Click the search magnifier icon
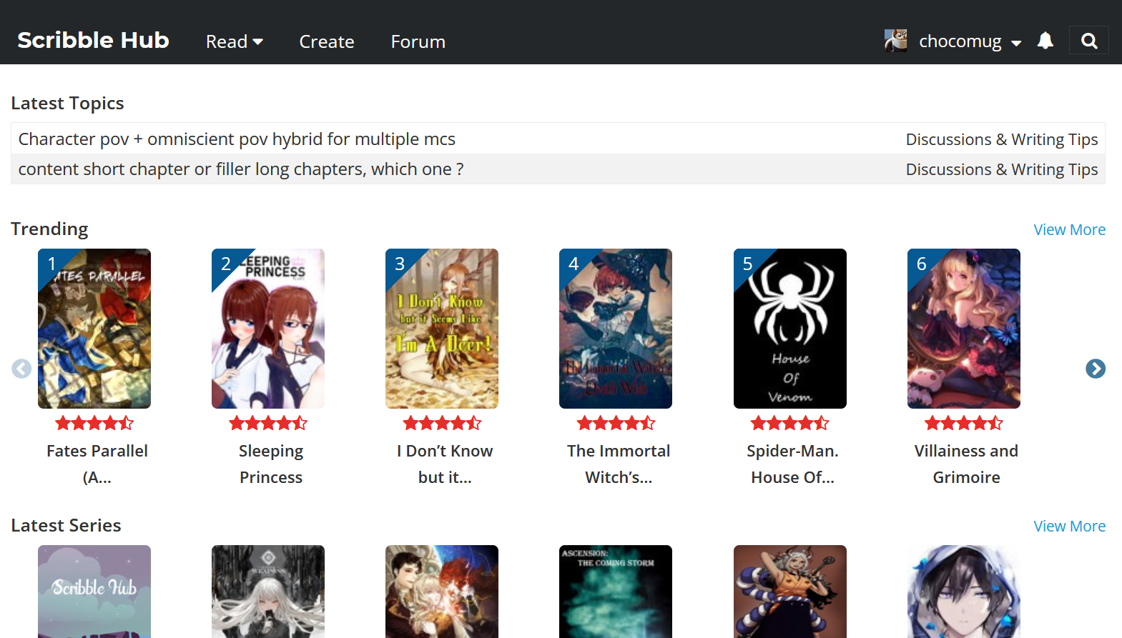This screenshot has width=1122, height=638. (1088, 41)
